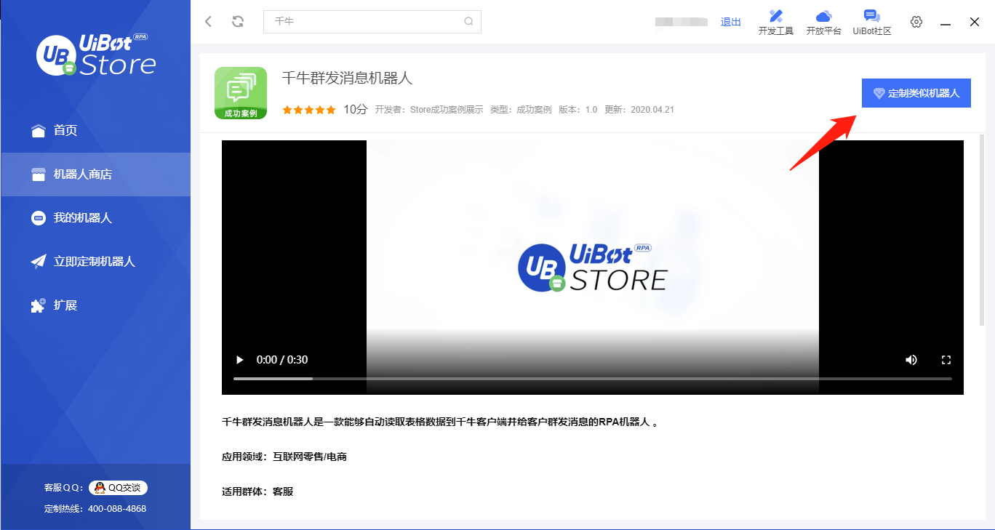995x530 pixels.
Task: Open the settings gear icon
Action: pyautogui.click(x=916, y=22)
